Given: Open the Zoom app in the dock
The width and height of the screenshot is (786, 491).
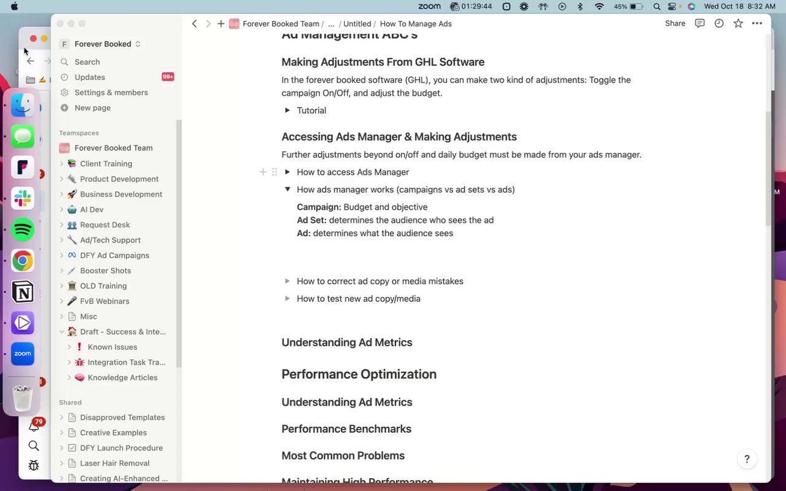Looking at the screenshot, I should click(23, 354).
